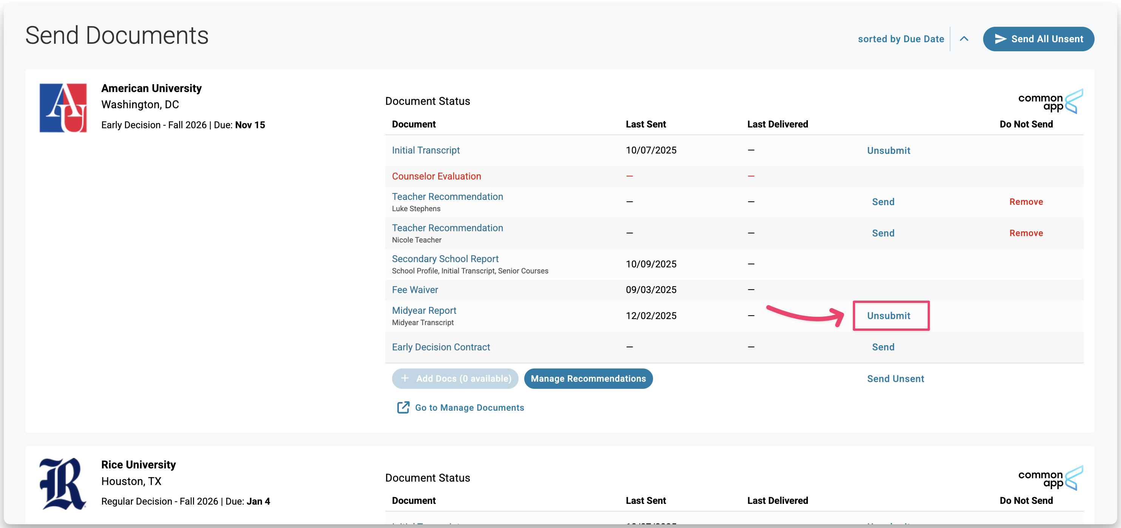Open the Secondary School Report link
This screenshot has height=528, width=1121.
tap(445, 259)
